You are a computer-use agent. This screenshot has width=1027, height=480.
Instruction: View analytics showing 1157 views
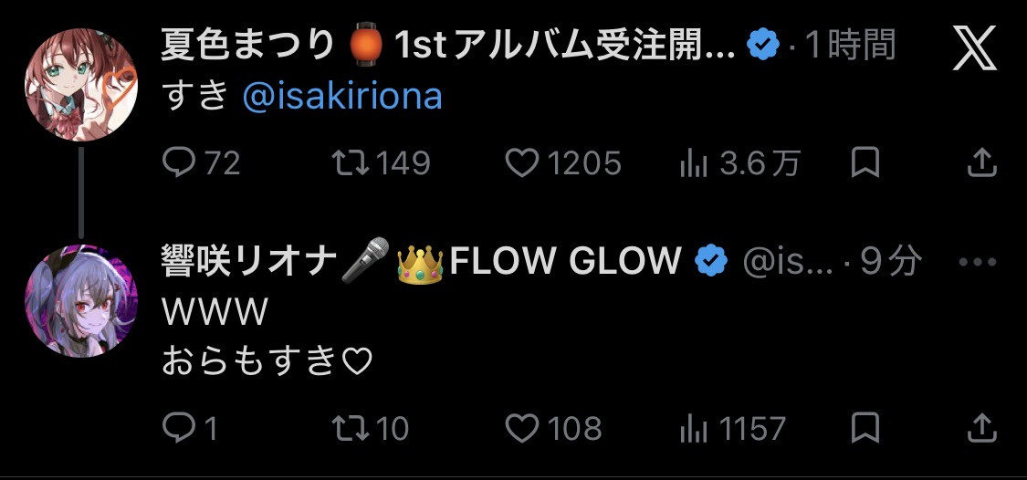pyautogui.click(x=696, y=427)
